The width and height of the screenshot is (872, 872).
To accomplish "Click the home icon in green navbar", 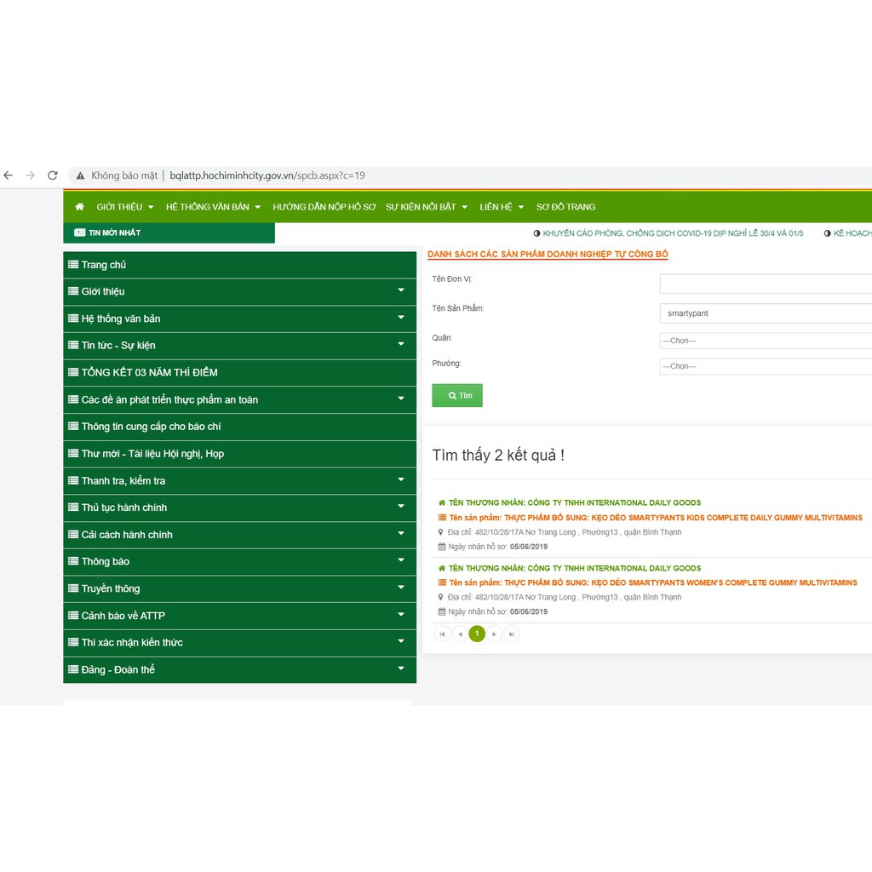I will 79,207.
